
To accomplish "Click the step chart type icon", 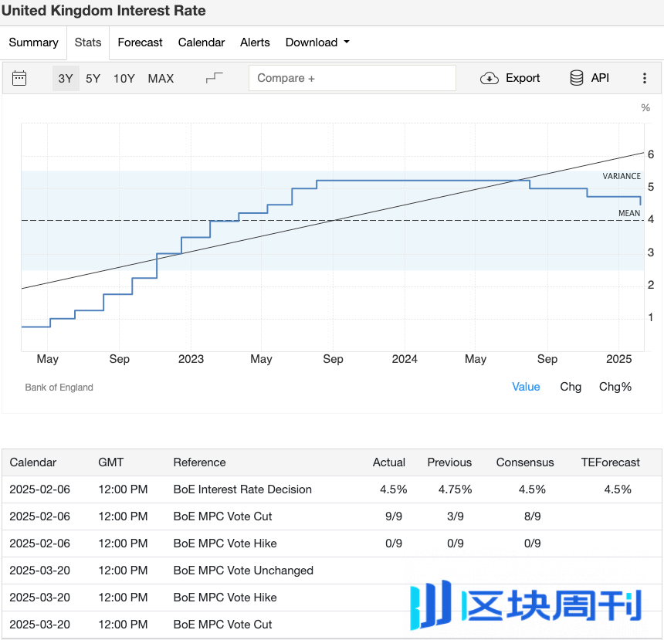I will [215, 78].
